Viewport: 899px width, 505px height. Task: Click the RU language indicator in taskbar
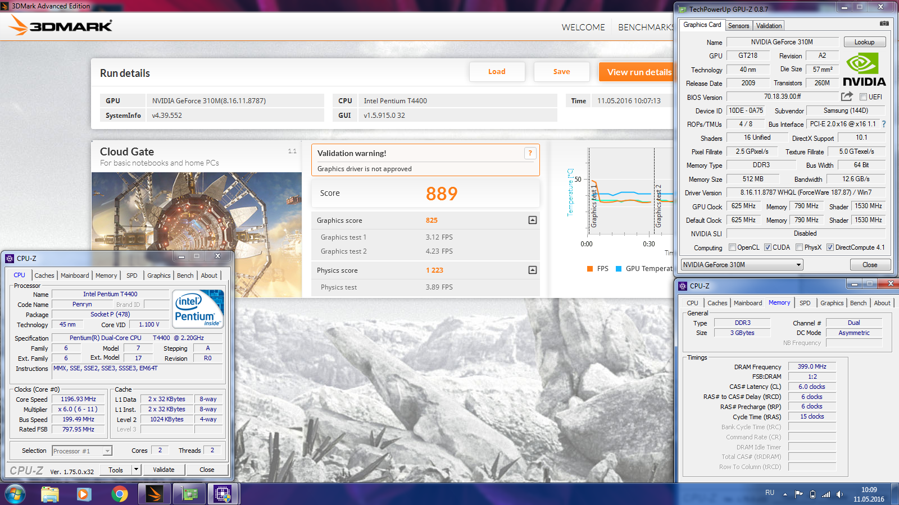click(x=770, y=493)
